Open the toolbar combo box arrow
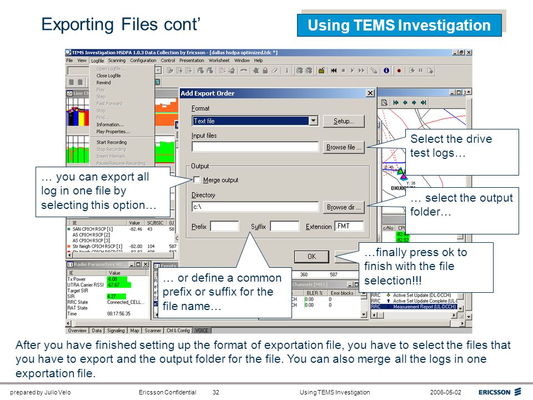 click(x=158, y=71)
